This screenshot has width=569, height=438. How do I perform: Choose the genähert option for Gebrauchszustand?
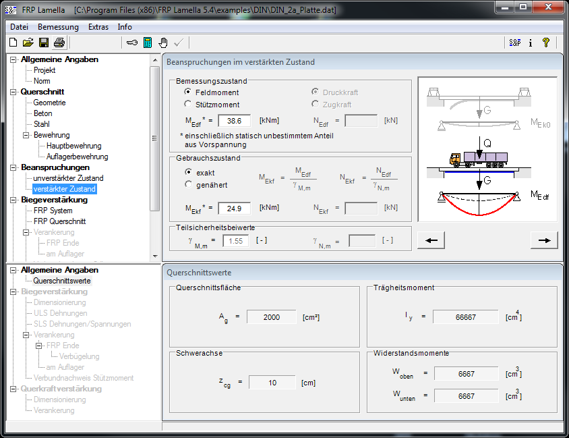pyautogui.click(x=188, y=185)
